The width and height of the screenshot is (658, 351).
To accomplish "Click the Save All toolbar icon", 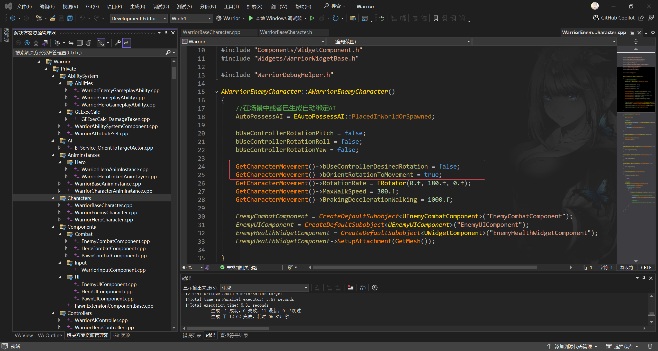I will tap(70, 18).
